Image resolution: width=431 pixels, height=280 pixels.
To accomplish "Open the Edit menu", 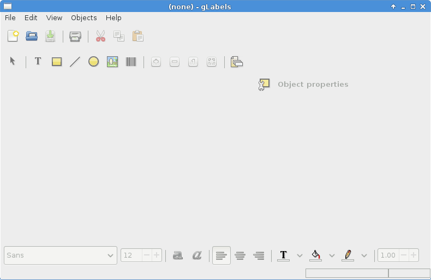I will pyautogui.click(x=31, y=18).
